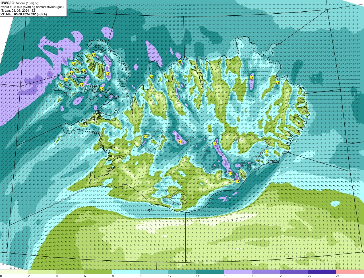Select the 18–20 m/s medium purple legend swatch
The height and width of the screenshot is (278, 364).
click(x=266, y=272)
